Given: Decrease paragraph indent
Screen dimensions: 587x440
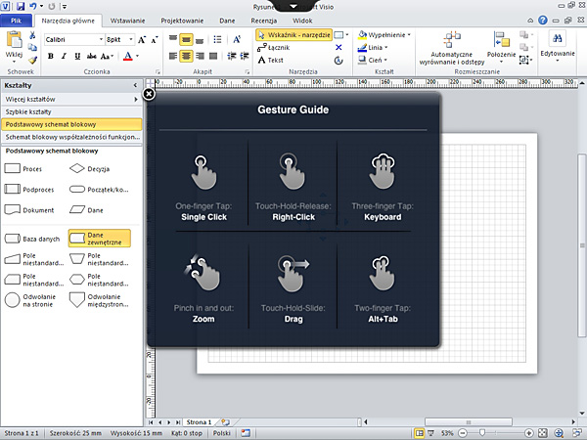Looking at the screenshot, I should point(232,56).
